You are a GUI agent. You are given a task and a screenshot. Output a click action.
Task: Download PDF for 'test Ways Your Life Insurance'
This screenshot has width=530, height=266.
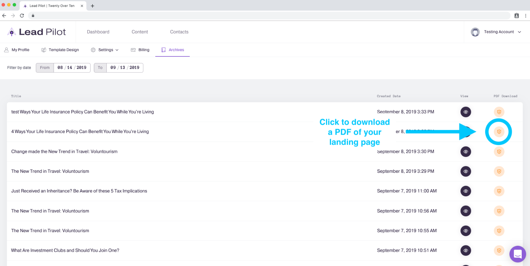point(499,112)
